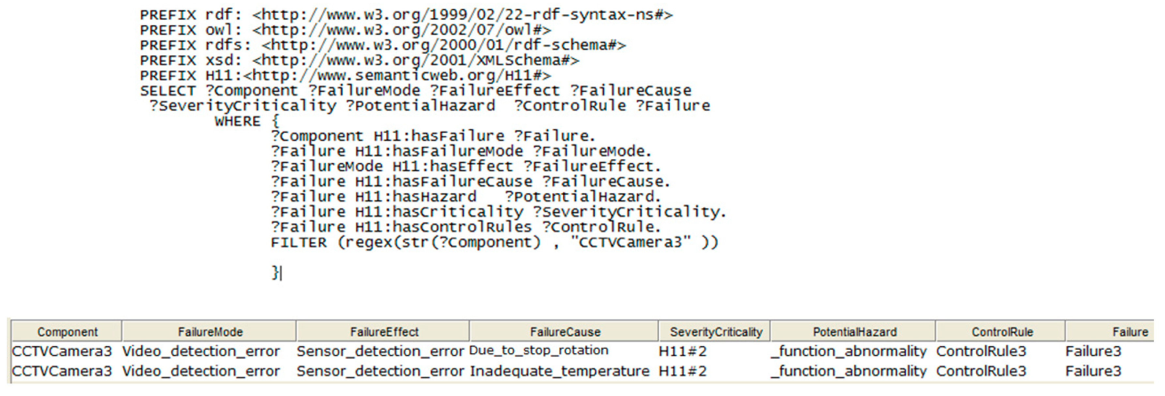Click the Failure column header
The width and height of the screenshot is (1165, 396).
[1129, 332]
